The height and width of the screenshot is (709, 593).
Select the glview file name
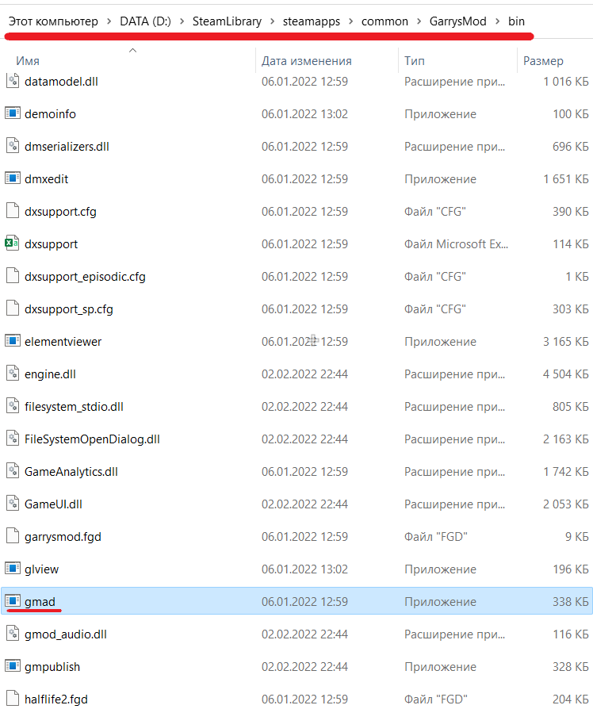pos(41,569)
